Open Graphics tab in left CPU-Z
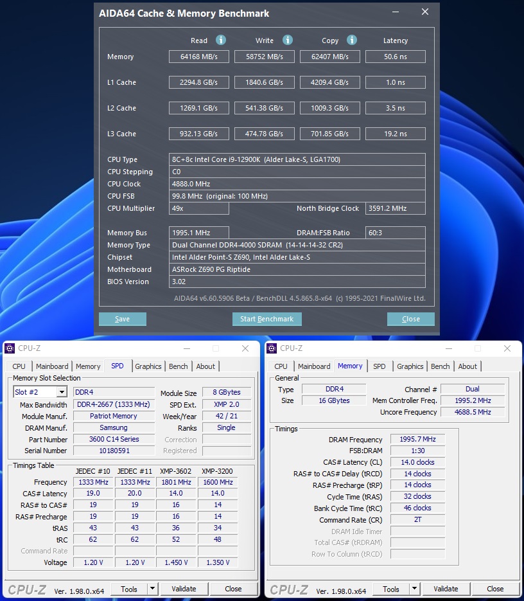This screenshot has height=601, width=524. point(148,366)
